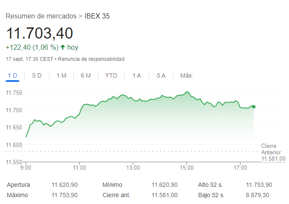Show the Máx. full history
The width and height of the screenshot is (289, 204).
click(187, 76)
